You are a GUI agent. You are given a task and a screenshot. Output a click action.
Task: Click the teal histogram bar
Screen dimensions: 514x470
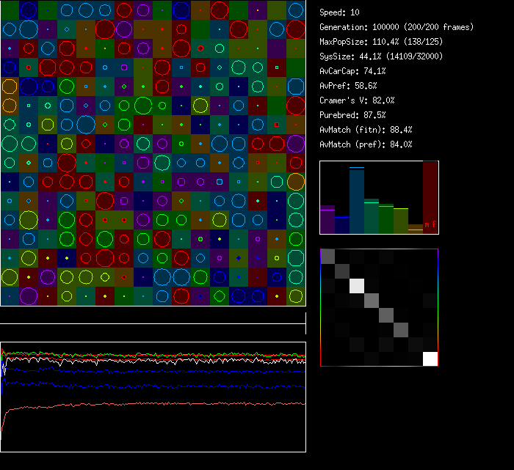pyautogui.click(x=372, y=216)
